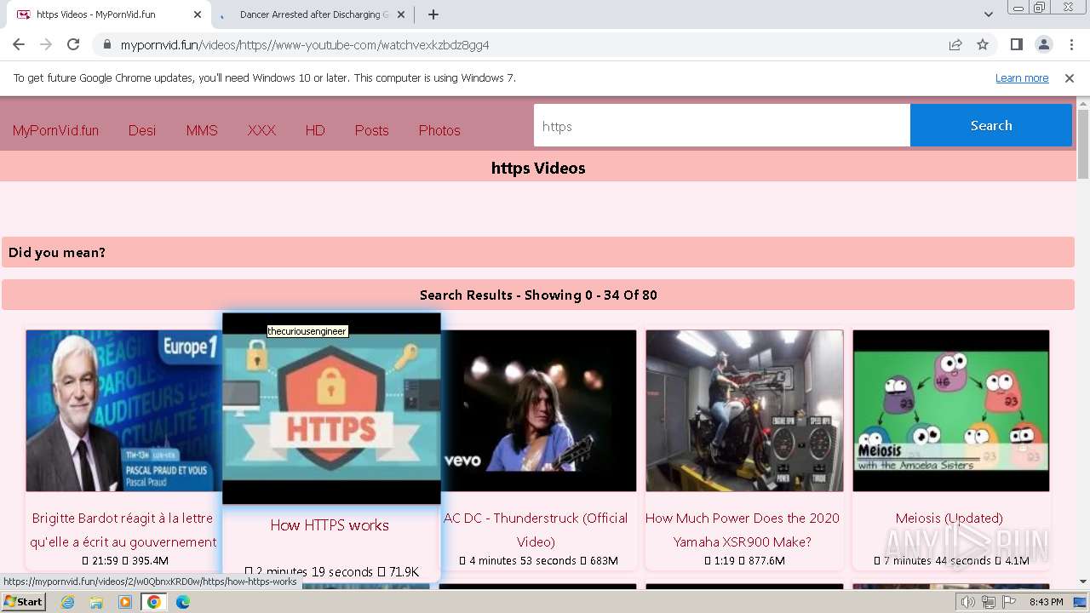Bookmark this page with the star icon
1090x613 pixels.
pos(983,44)
